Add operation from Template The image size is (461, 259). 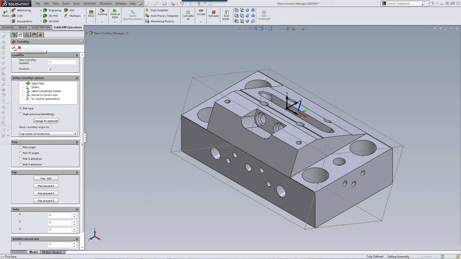click(x=157, y=10)
